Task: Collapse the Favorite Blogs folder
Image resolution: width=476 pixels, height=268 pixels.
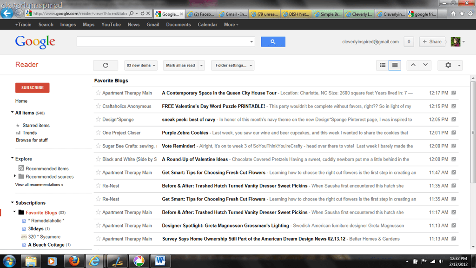Action: [14, 212]
